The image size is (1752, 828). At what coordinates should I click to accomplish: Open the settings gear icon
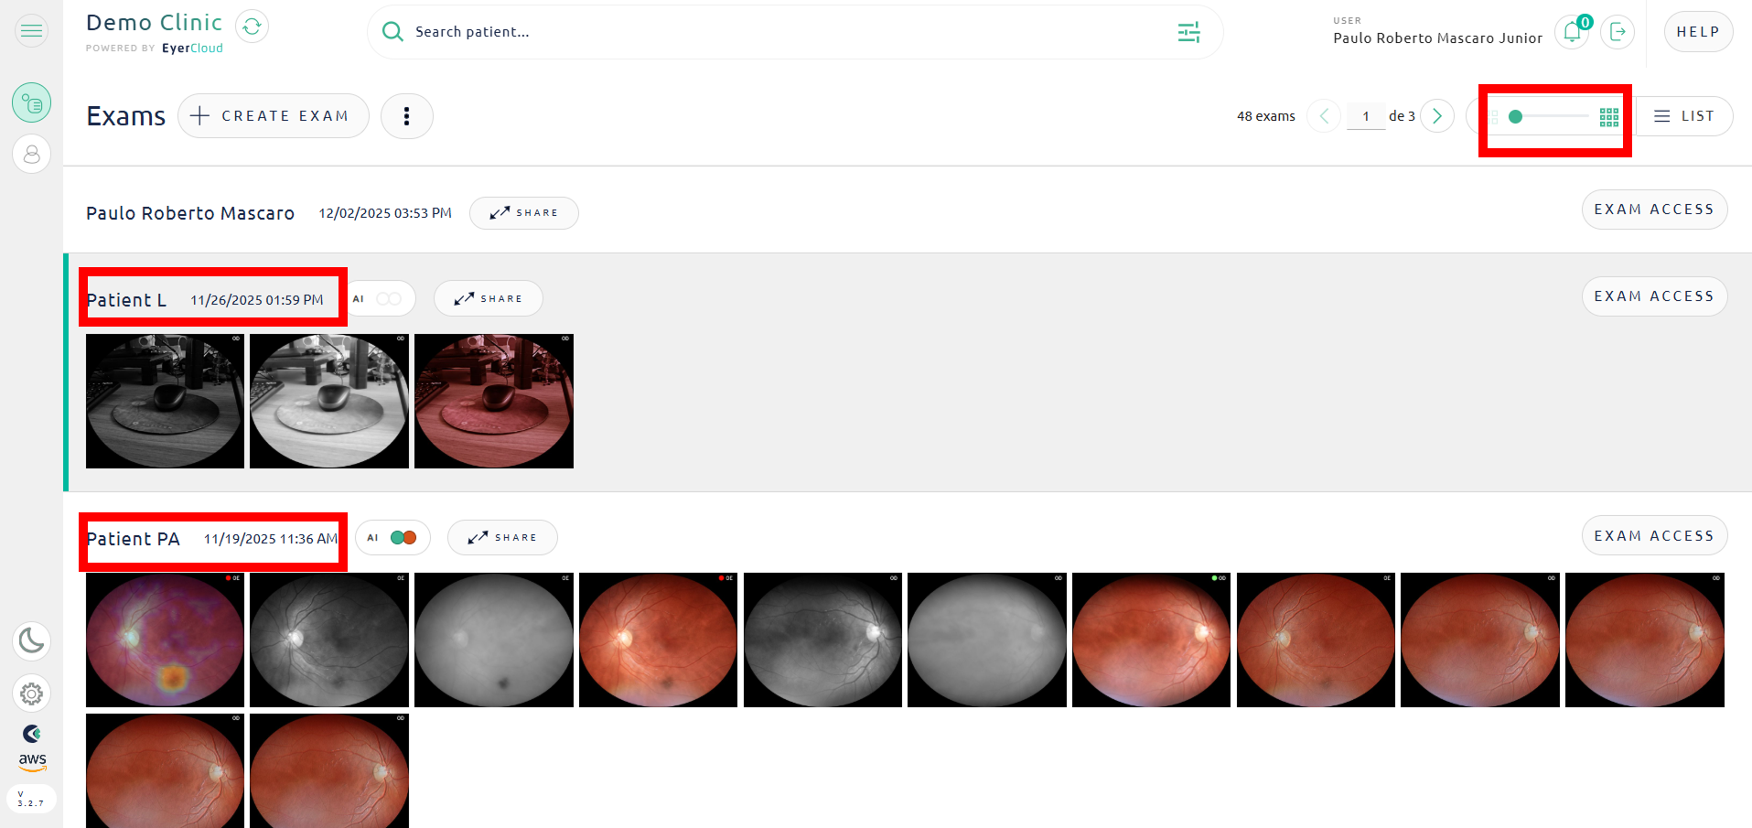(31, 694)
